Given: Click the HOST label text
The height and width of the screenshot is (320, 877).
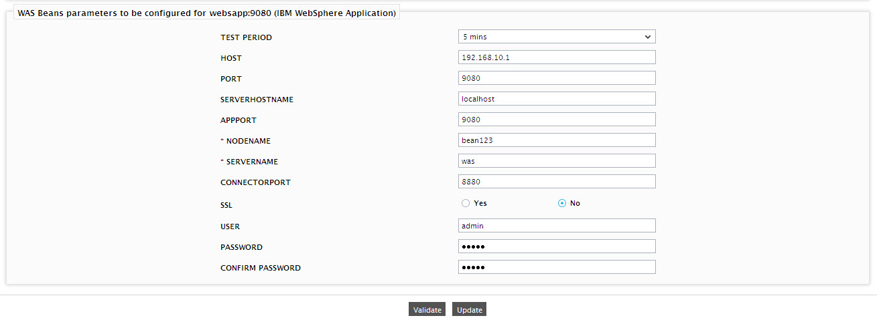Looking at the screenshot, I should [231, 58].
